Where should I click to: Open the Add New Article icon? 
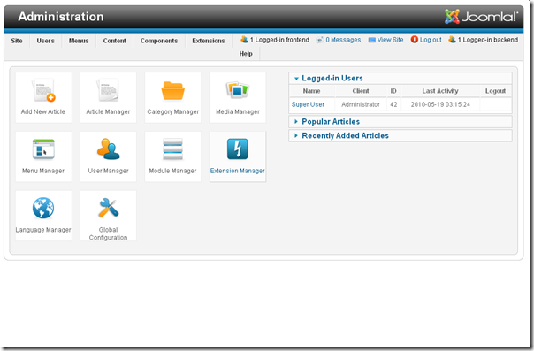point(43,90)
